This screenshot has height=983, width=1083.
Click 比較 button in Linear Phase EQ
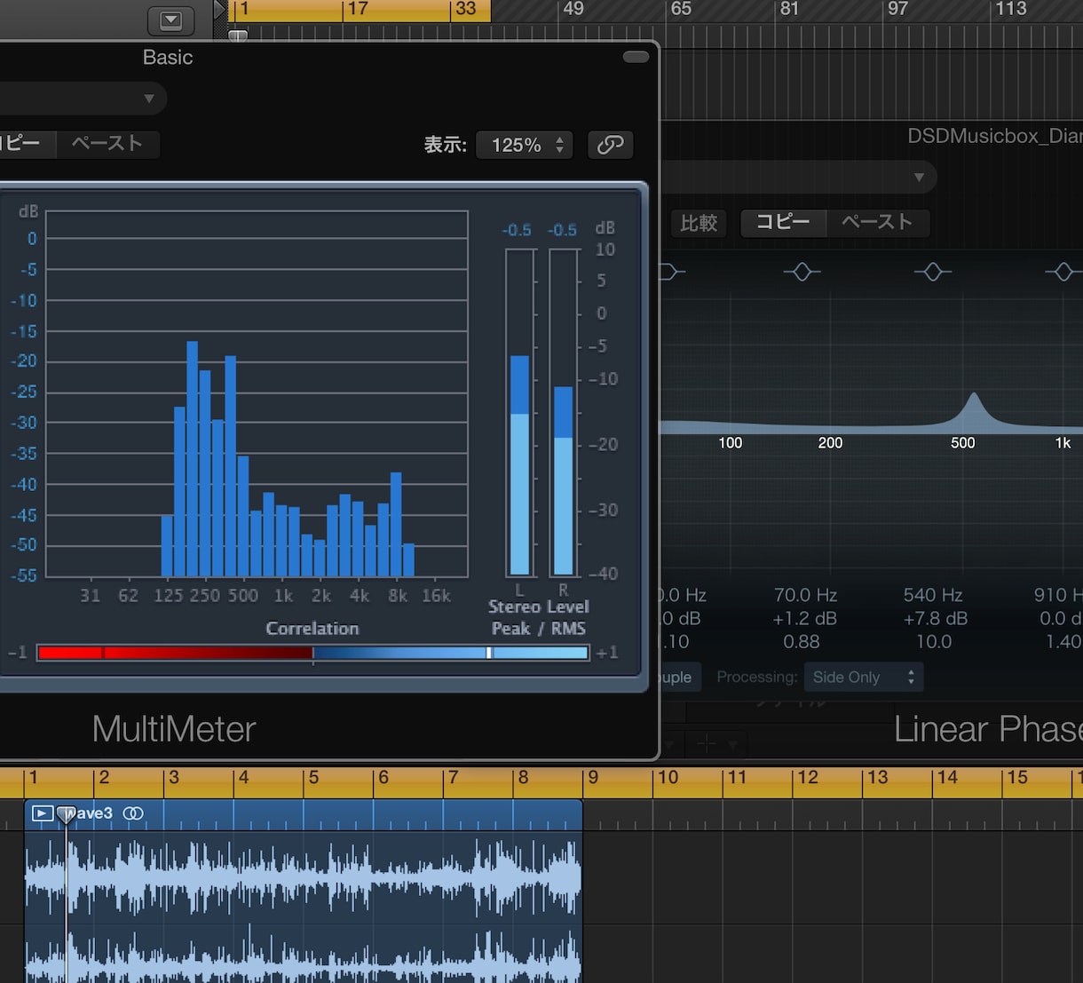[699, 223]
